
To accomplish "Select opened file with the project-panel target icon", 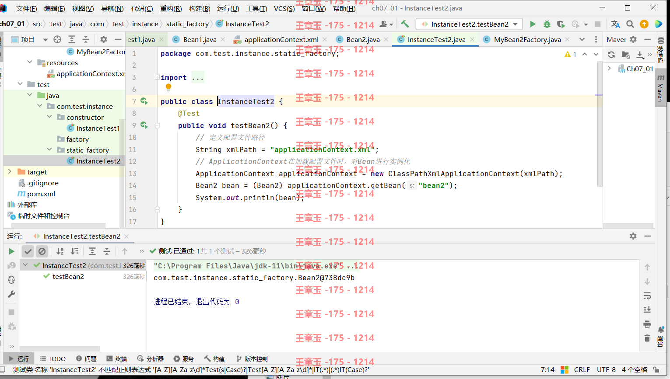I will tap(57, 39).
